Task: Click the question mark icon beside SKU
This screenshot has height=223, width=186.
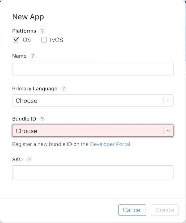Action: coord(29,160)
